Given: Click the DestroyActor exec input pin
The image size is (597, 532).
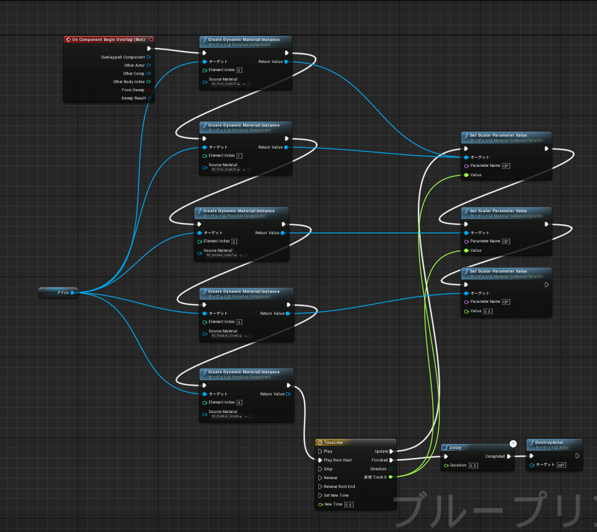Looking at the screenshot, I should 532,456.
